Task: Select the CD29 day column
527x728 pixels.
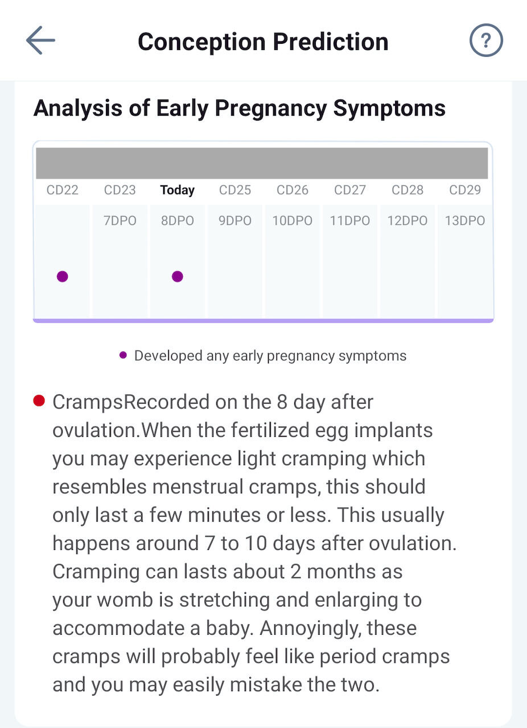Action: point(465,190)
